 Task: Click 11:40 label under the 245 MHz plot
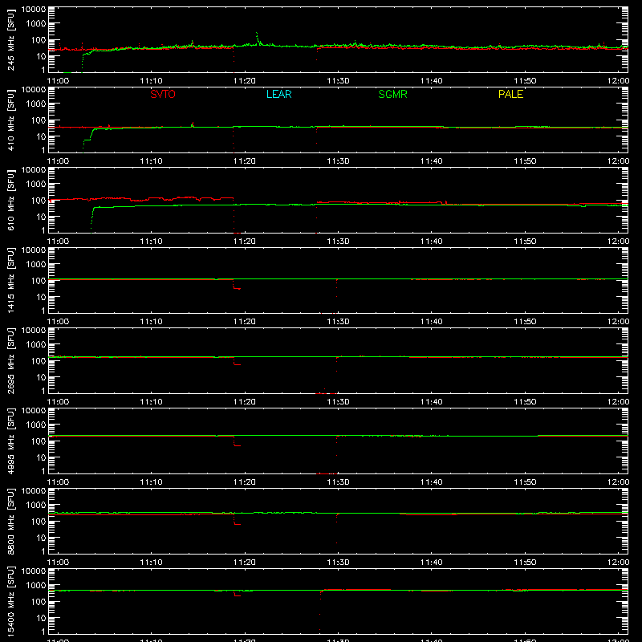(x=431, y=81)
